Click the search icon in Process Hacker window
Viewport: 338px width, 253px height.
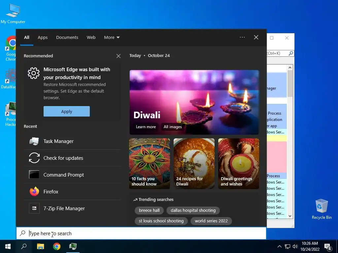(291, 53)
